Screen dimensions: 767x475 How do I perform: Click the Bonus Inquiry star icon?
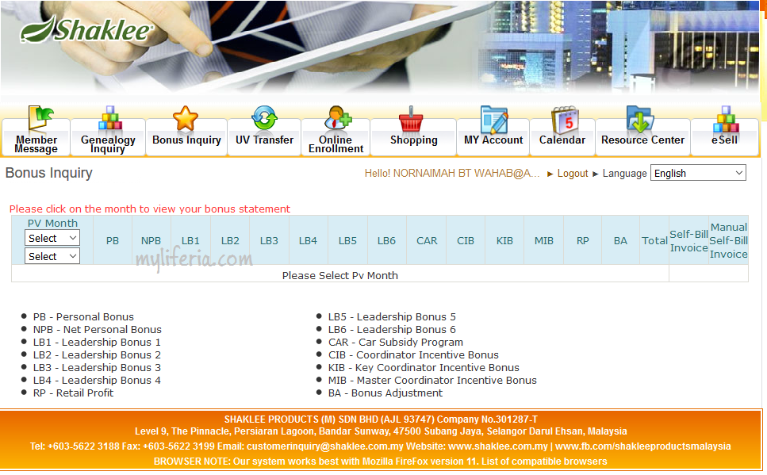pos(186,118)
